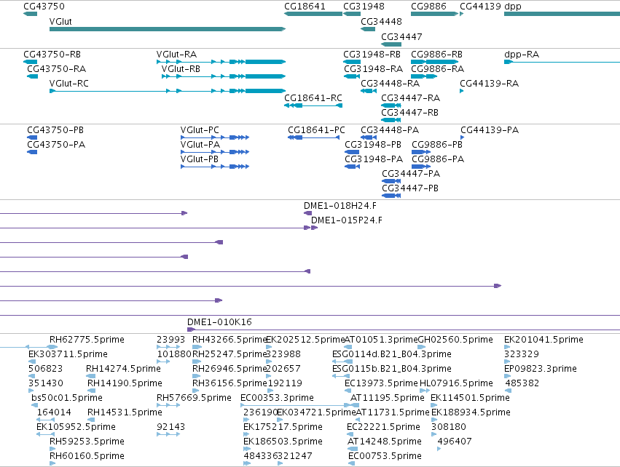
Task: Click the 496407 feature label
Action: tap(455, 442)
